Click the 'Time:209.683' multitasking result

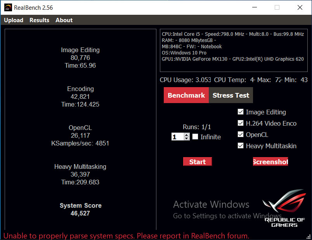click(80, 182)
